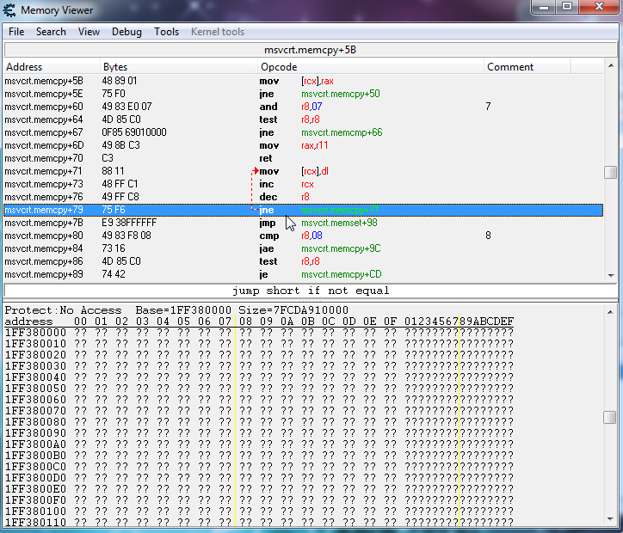Screen dimensions: 623x533
Task: Click bytes 0F85 69010000
Action: point(134,132)
